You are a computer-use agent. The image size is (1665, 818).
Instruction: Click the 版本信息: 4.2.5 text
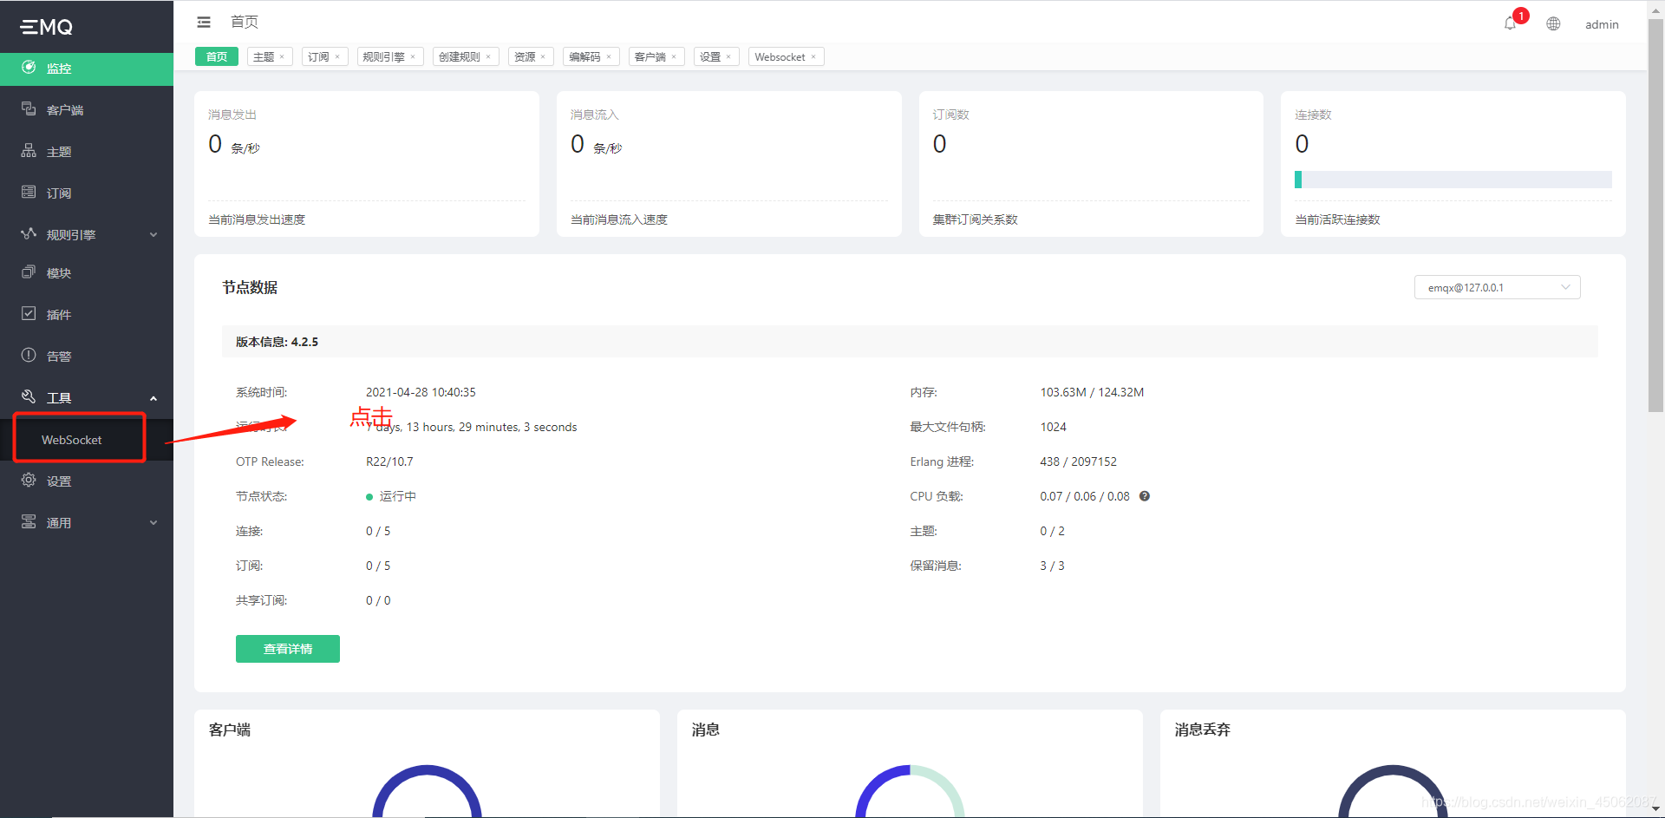click(277, 342)
